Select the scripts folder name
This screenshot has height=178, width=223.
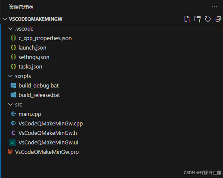click(23, 76)
